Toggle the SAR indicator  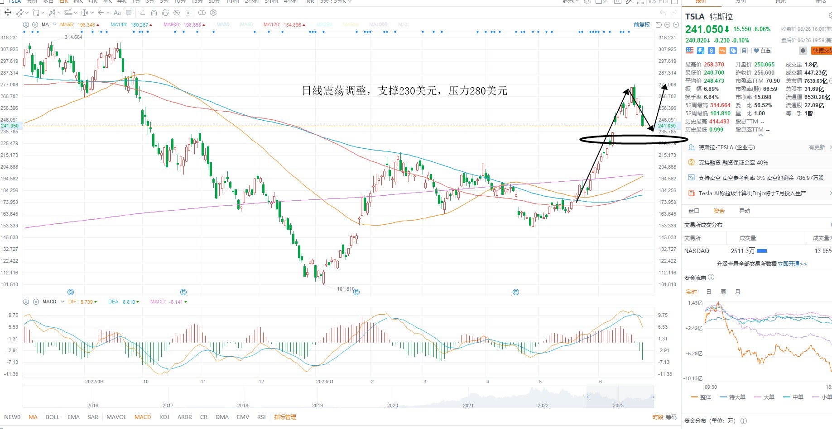pyautogui.click(x=93, y=417)
